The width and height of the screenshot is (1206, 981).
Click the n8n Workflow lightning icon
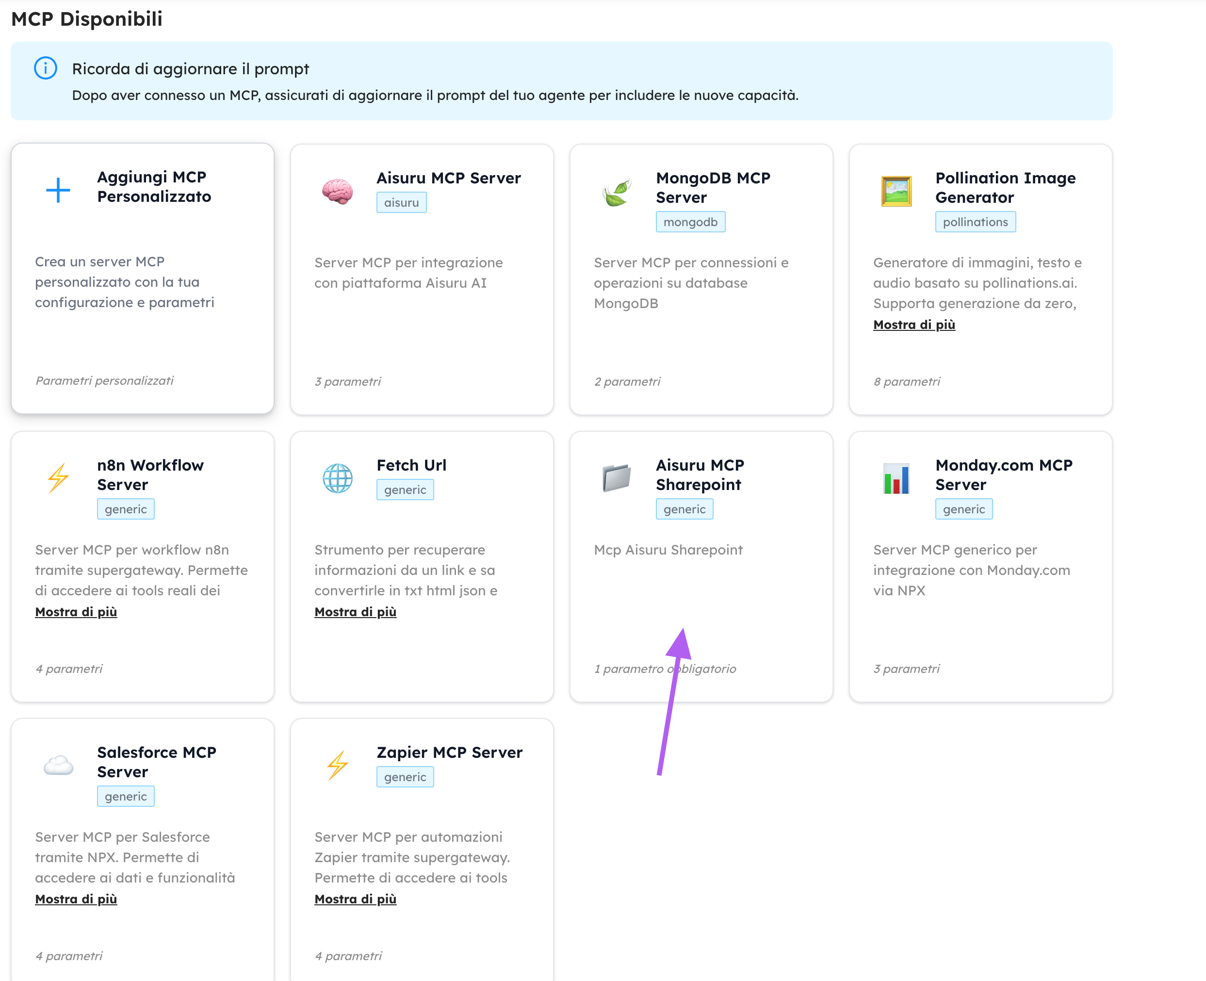coord(58,479)
